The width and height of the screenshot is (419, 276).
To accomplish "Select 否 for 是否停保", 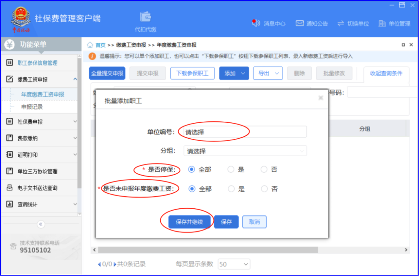I will pyautogui.click(x=264, y=169).
